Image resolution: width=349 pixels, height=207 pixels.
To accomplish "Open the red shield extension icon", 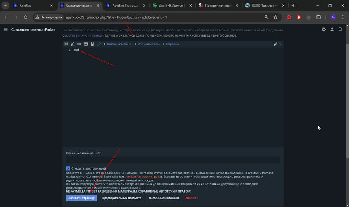I will 299,17.
